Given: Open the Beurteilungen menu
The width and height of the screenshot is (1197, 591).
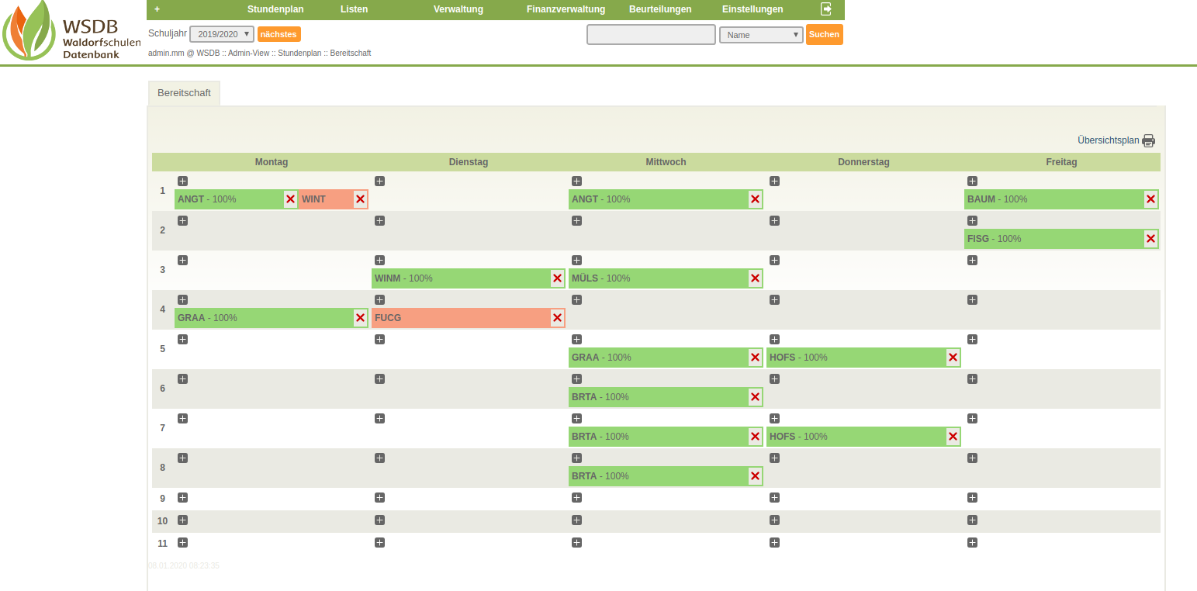Looking at the screenshot, I should [x=660, y=9].
